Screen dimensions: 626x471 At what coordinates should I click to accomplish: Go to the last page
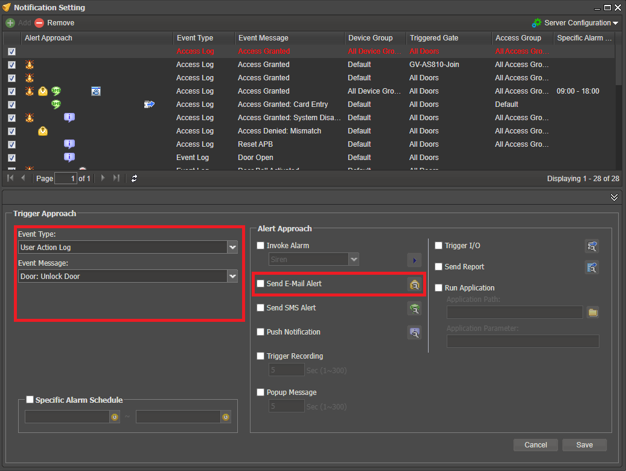[x=116, y=178]
